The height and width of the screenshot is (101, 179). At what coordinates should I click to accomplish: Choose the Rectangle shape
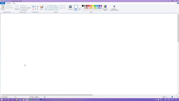click(x=51, y=6)
